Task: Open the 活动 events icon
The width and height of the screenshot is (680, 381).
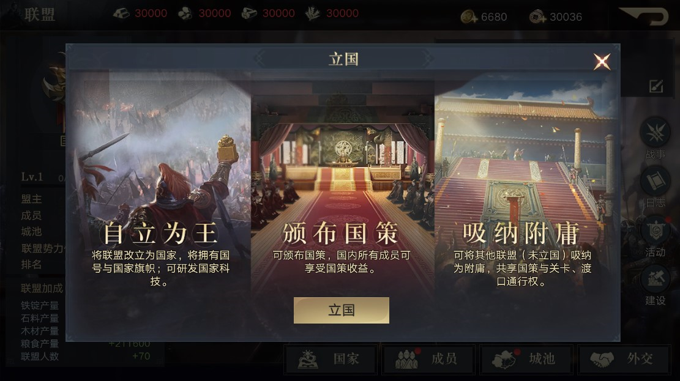Action: point(656,230)
